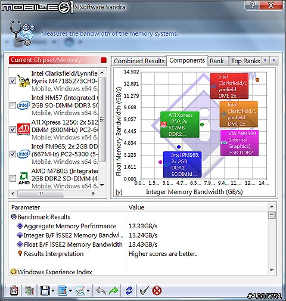Screen dimensions: 286x301
Task: Click the grey back arrow icon
Action: coord(101,291)
